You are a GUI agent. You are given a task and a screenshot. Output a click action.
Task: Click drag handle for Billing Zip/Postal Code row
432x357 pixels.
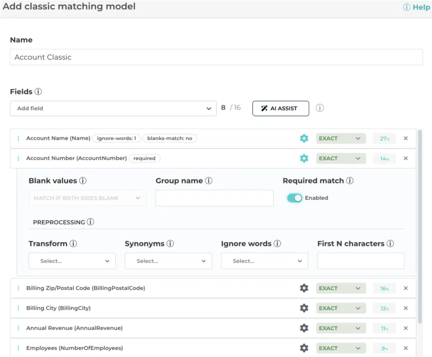tap(18, 288)
